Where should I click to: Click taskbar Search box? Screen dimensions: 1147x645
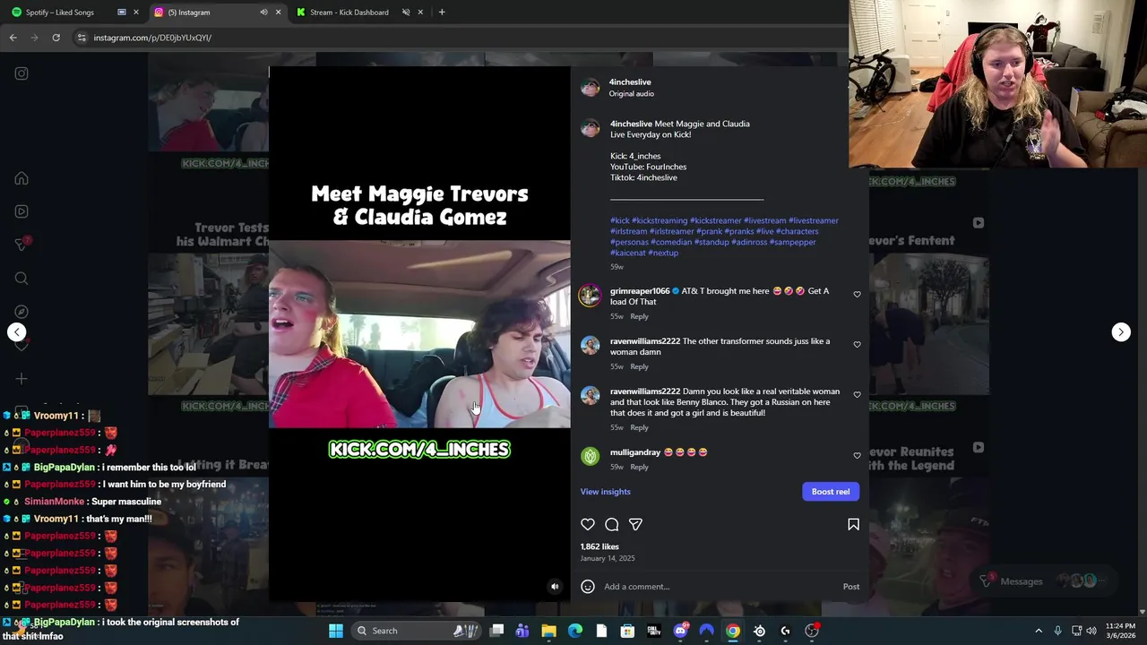pos(417,631)
